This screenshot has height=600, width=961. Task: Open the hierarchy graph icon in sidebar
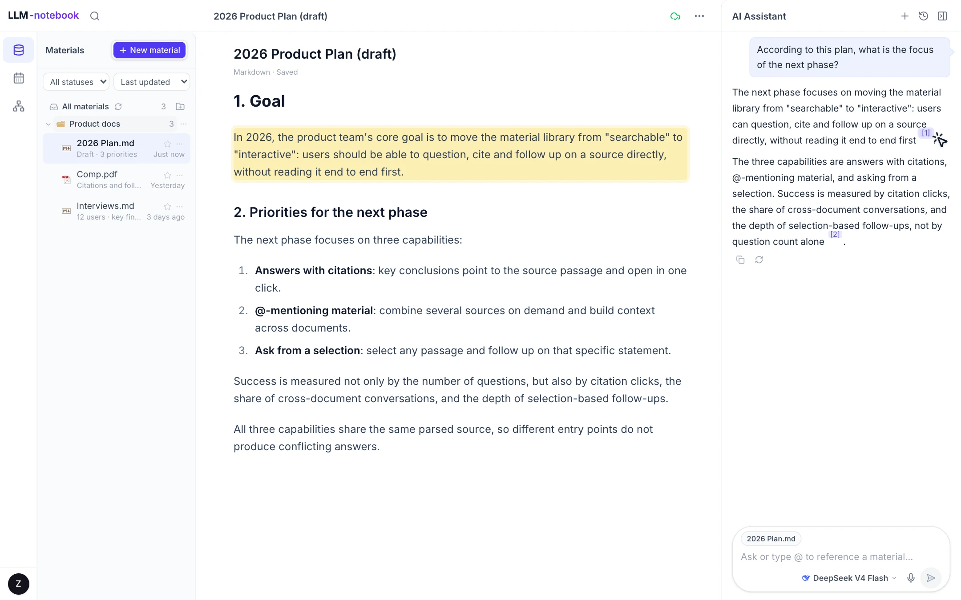pos(19,106)
